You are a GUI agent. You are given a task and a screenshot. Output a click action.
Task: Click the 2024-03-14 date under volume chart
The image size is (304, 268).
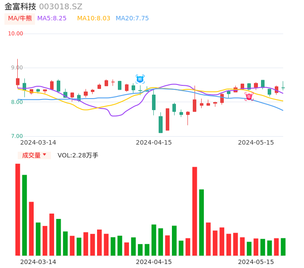[x=38, y=262]
